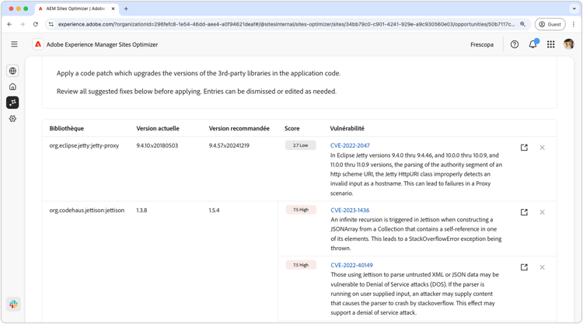The image size is (583, 324).
Task: Open the CVE-2022-2047 link
Action: 350,145
